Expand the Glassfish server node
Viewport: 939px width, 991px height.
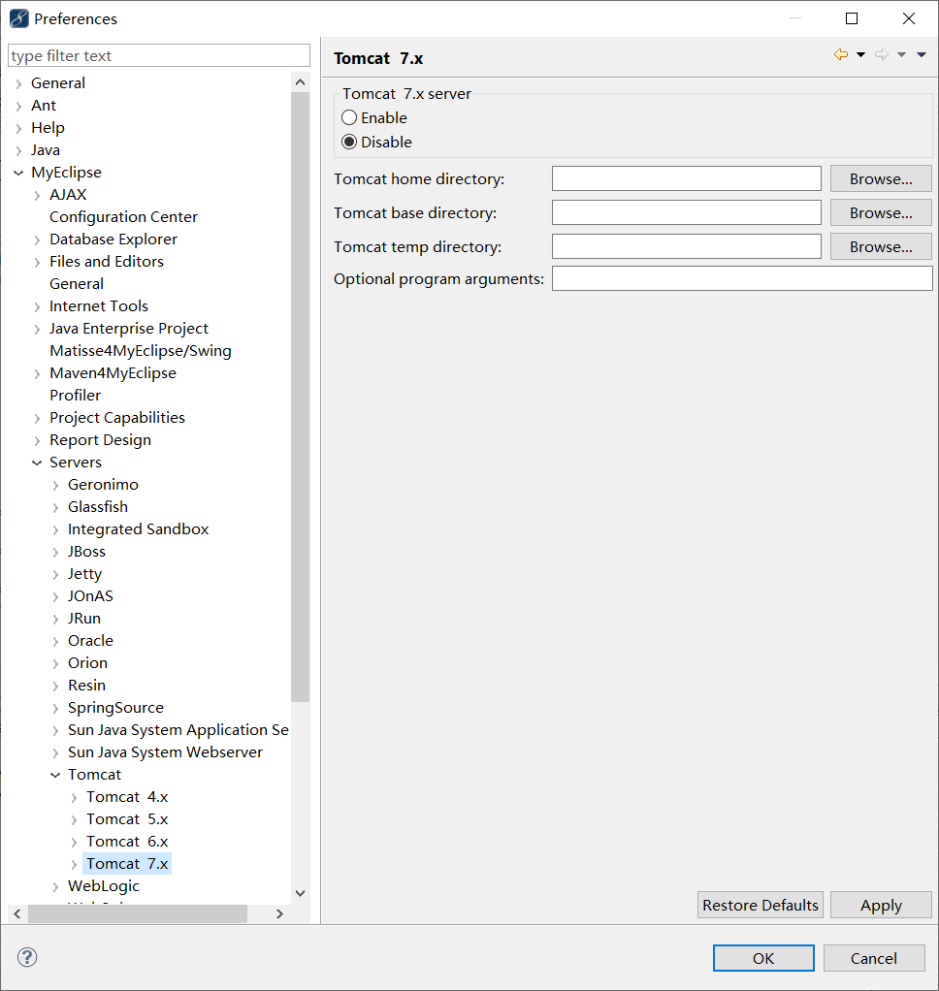pos(55,507)
